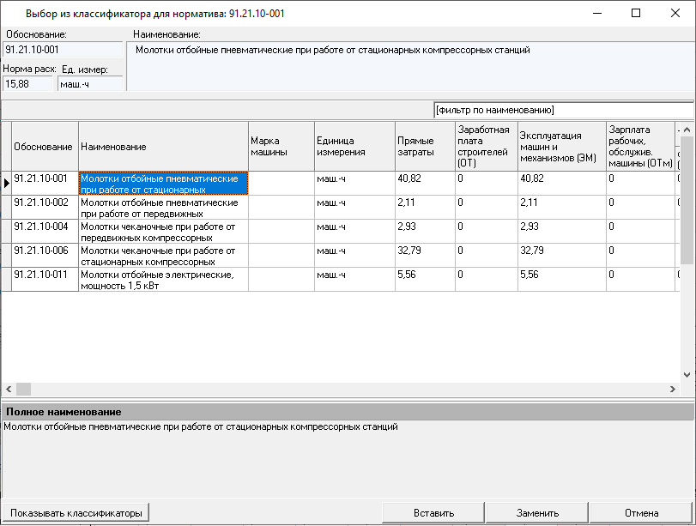Cancel dialog with Отмена button
This screenshot has width=696, height=526.
click(641, 513)
